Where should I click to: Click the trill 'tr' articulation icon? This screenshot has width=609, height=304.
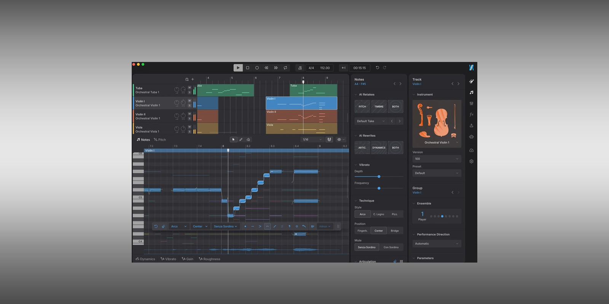[x=312, y=226]
